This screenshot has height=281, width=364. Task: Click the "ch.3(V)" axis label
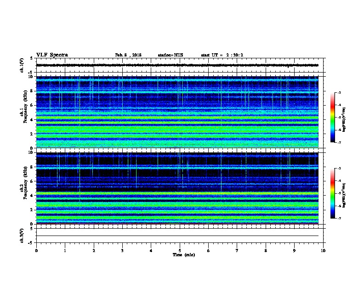click(22, 236)
